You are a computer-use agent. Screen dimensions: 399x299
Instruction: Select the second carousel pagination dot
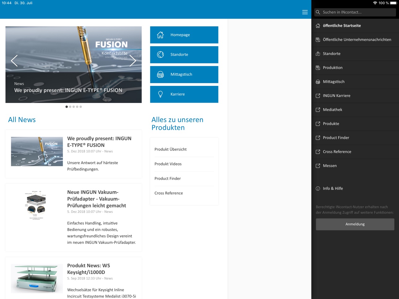(x=70, y=107)
